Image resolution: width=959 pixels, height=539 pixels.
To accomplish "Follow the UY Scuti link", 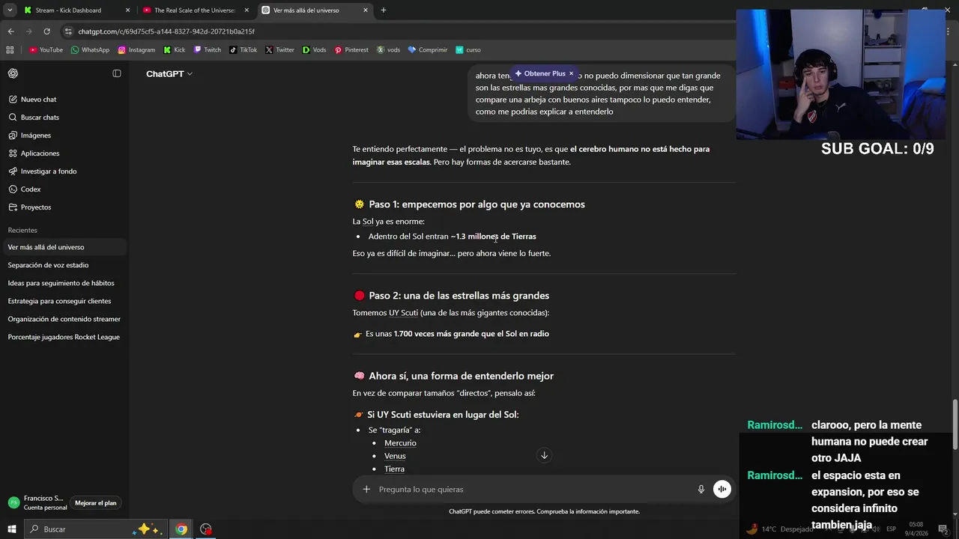I will (x=403, y=313).
